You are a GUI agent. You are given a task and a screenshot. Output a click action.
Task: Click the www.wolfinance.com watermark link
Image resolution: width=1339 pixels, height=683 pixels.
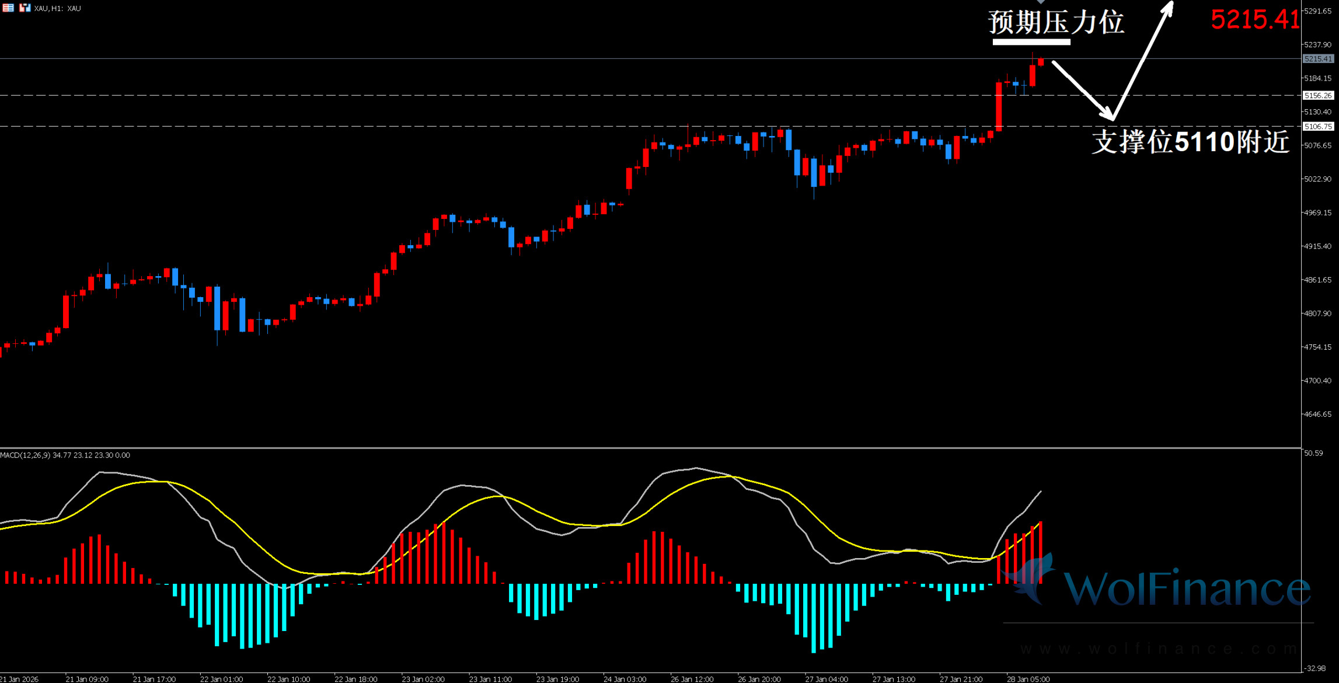1159,649
